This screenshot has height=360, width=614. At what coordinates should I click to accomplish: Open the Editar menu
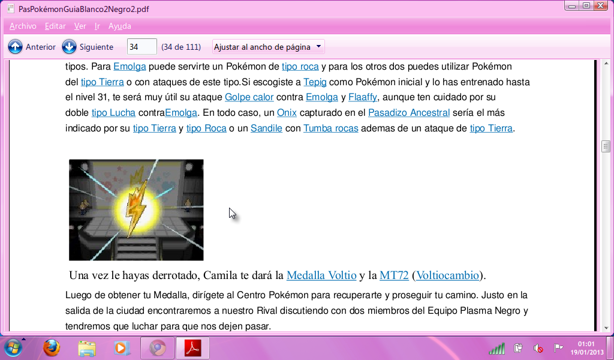[55, 26]
